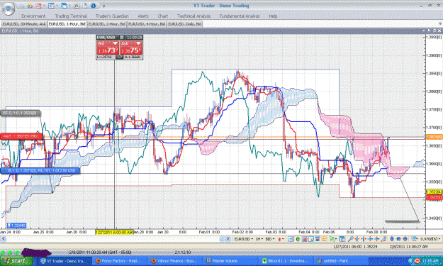Click the red Ask price button

[x=131, y=48]
